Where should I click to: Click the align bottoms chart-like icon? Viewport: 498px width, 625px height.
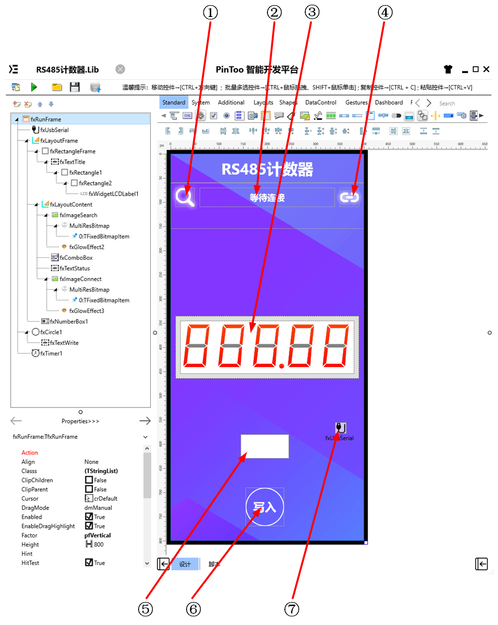click(205, 131)
